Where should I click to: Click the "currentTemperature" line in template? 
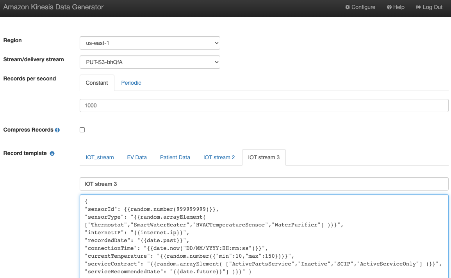coord(189,256)
